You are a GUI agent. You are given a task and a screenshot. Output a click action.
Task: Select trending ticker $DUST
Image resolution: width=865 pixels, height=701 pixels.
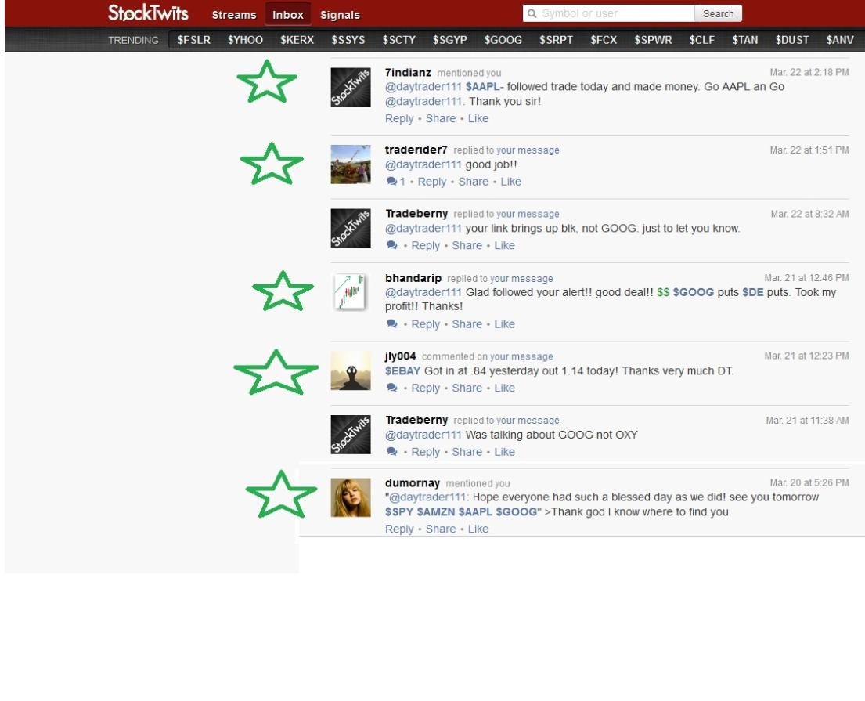pyautogui.click(x=792, y=40)
